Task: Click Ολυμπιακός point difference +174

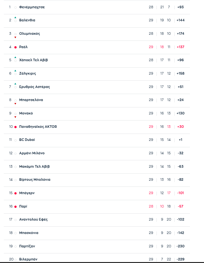Action: tap(181, 33)
